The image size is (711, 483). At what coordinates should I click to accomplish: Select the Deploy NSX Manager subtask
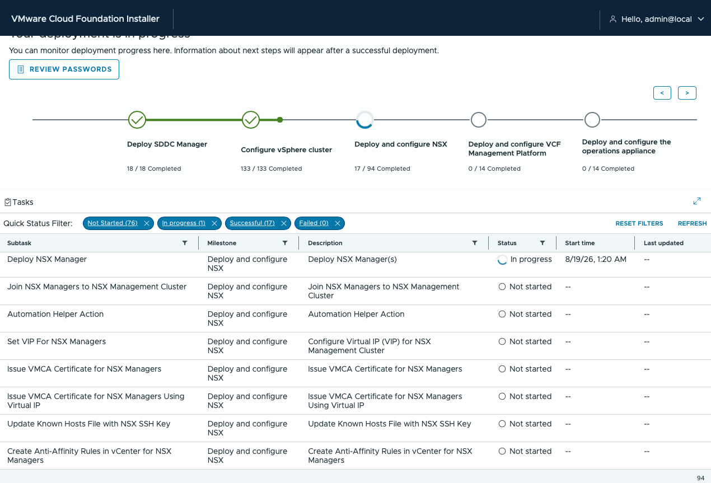click(47, 259)
